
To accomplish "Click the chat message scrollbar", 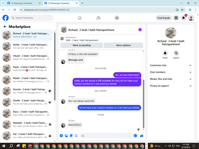I will pos(143,104).
